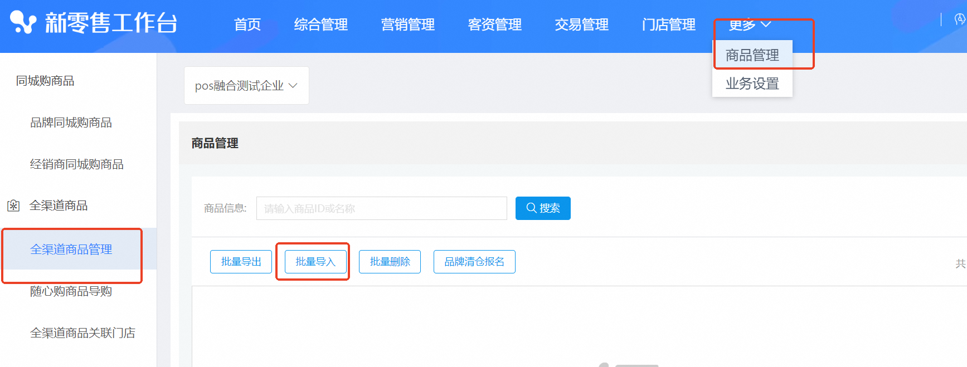
Task: Expand the 更多 dropdown menu
Action: pos(749,25)
